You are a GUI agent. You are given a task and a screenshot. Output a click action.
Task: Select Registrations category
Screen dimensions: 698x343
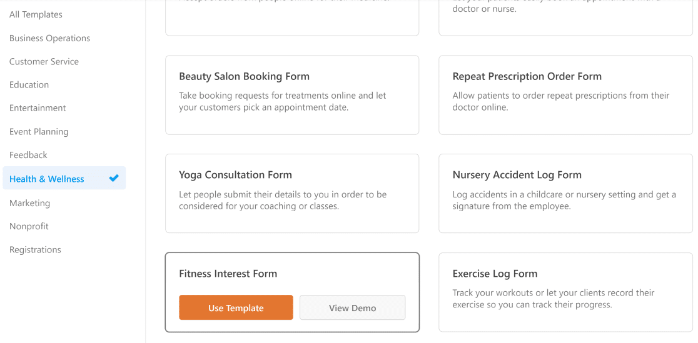pyautogui.click(x=35, y=250)
